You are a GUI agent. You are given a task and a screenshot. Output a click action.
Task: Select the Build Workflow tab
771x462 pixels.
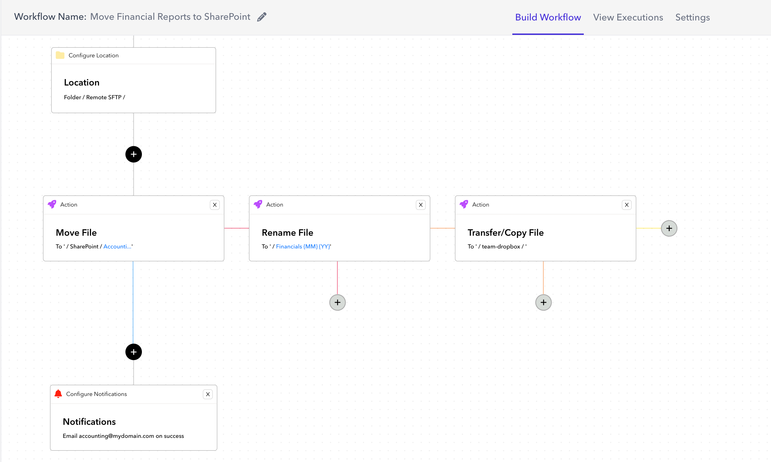[x=548, y=17]
